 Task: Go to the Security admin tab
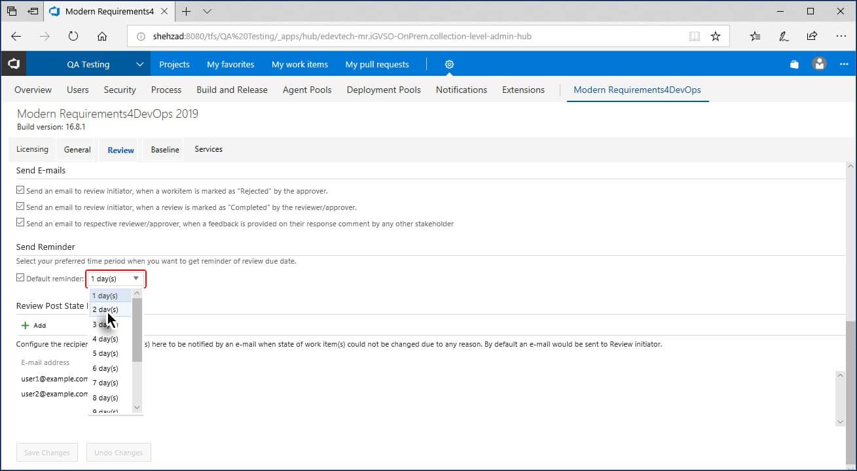pos(120,90)
